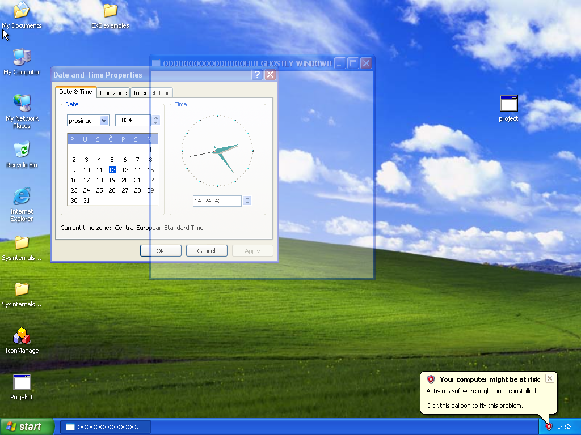Click the security shield tray icon
The height and width of the screenshot is (435, 581).
549,427
